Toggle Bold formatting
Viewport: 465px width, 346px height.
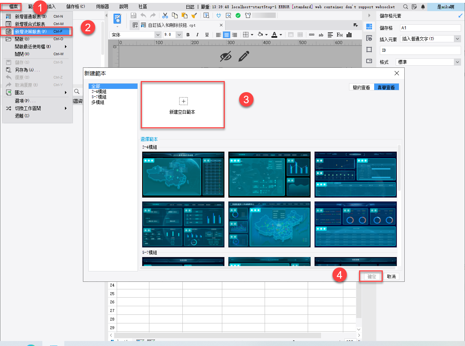[188, 35]
